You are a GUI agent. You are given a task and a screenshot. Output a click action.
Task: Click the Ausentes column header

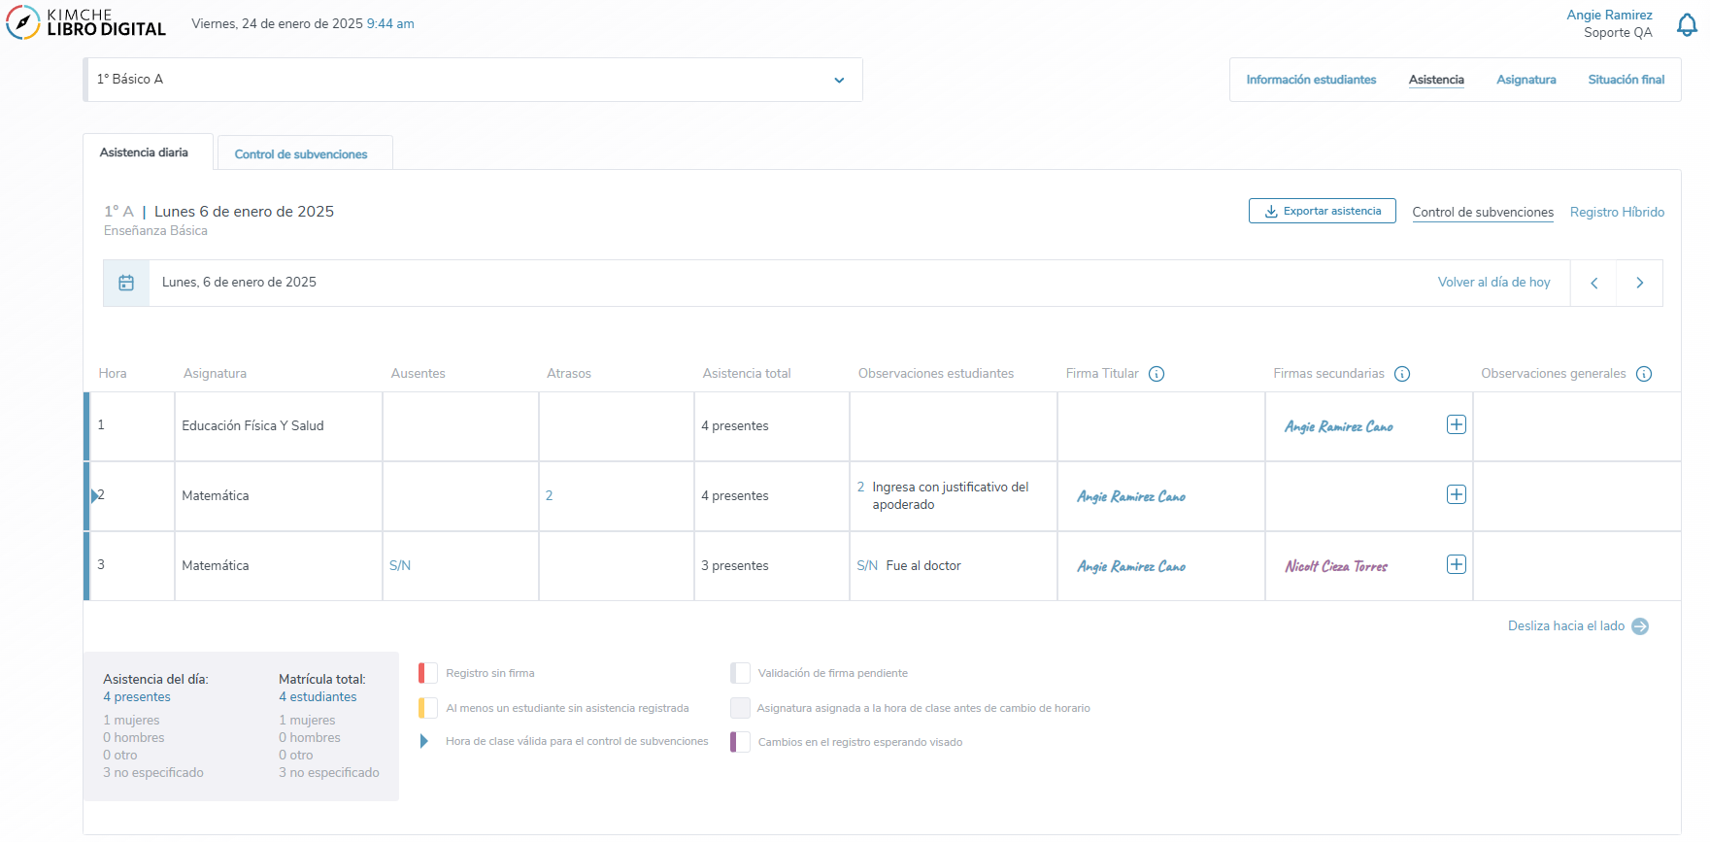[x=418, y=374]
